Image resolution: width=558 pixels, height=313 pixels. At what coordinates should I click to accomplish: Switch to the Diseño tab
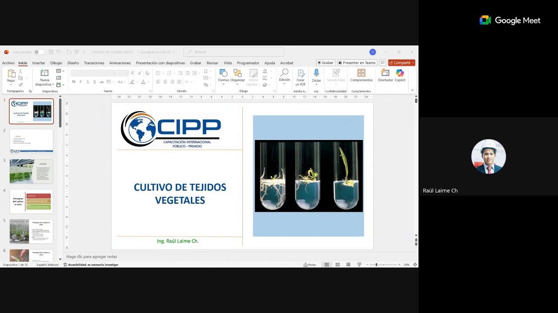coord(73,63)
